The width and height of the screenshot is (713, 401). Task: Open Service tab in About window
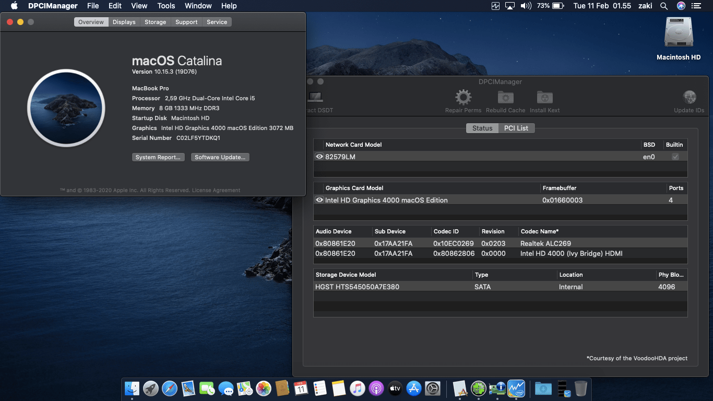point(217,22)
